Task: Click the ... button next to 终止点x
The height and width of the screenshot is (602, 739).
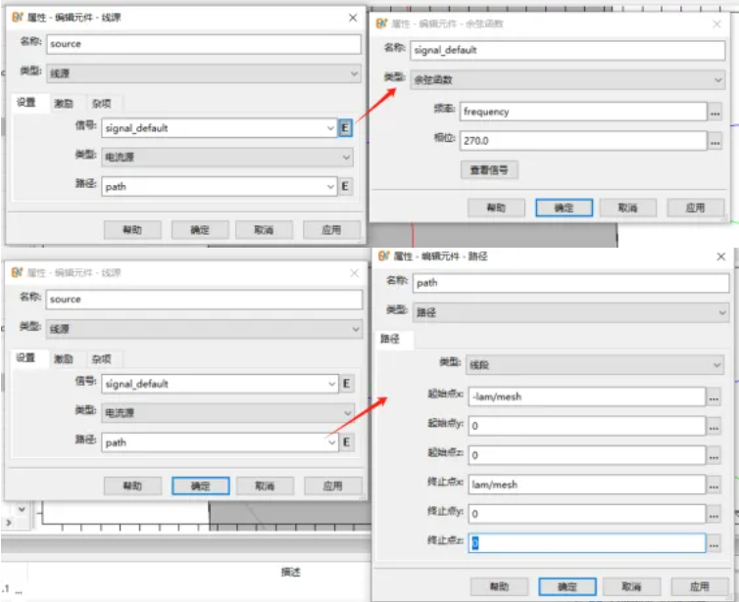Action: coord(714,485)
